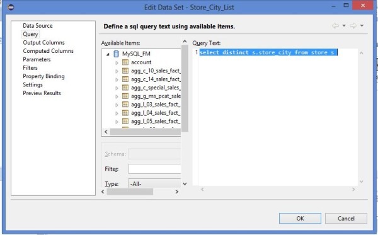Viewport: 378px width, 235px height.
Task: Click the agg_c_special_sales table icon
Action: tap(125, 88)
